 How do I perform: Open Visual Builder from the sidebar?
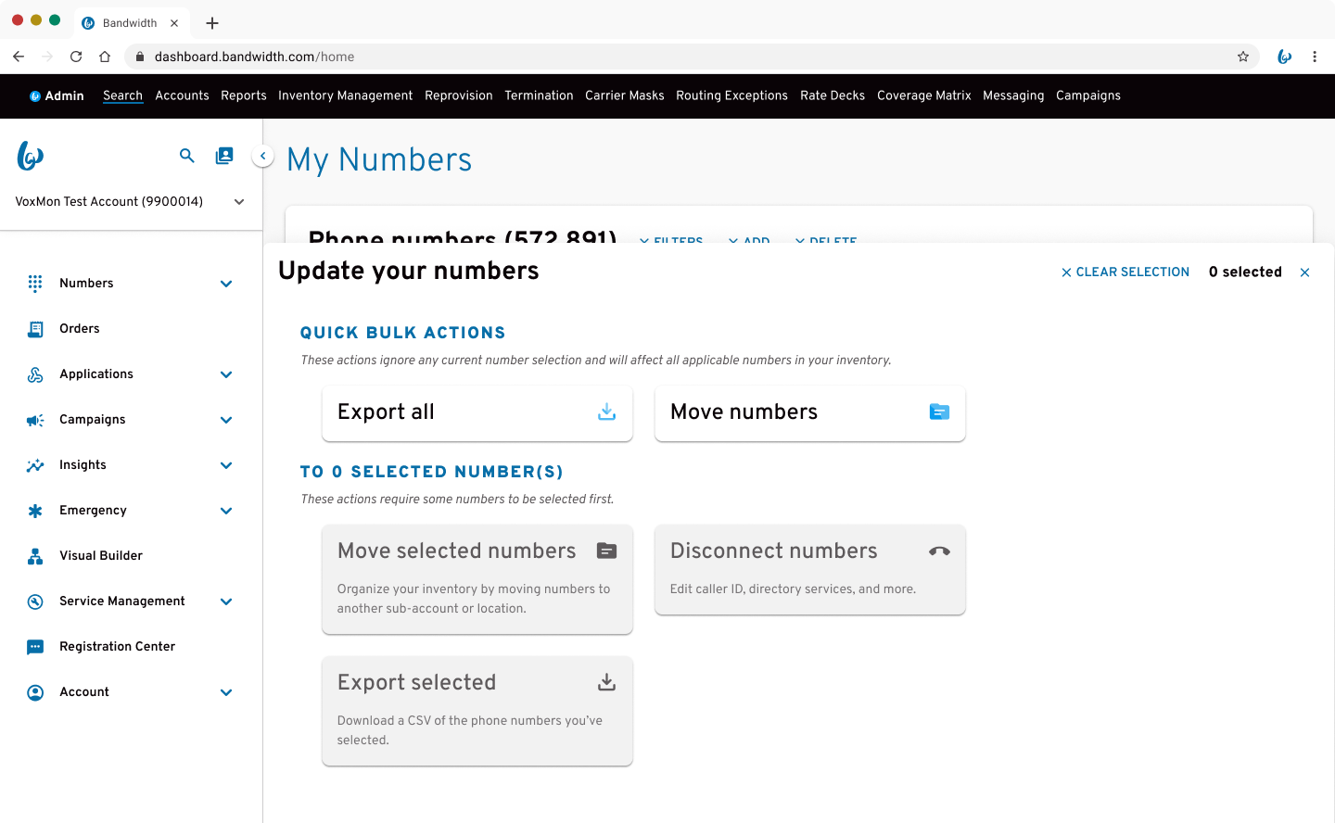[x=100, y=556]
